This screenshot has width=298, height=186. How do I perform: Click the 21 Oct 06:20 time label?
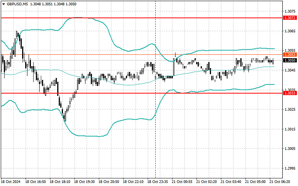(x=280, y=182)
